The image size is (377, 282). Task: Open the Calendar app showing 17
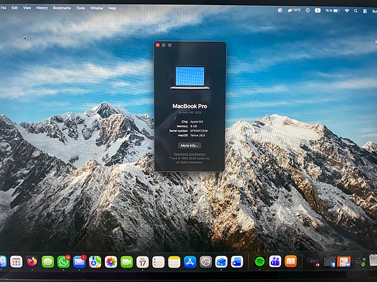pyautogui.click(x=142, y=262)
